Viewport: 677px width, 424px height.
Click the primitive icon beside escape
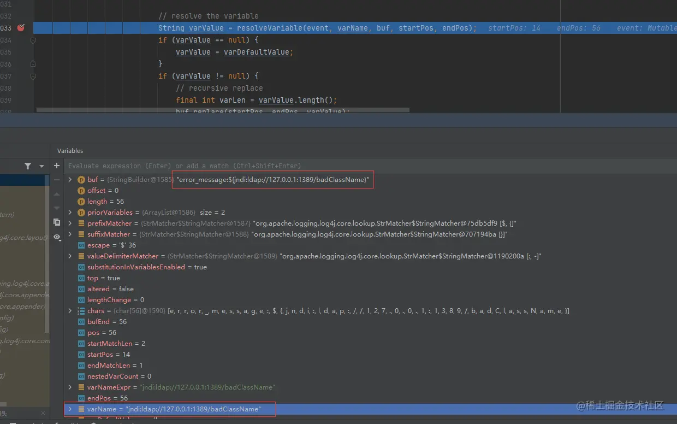tap(81, 245)
